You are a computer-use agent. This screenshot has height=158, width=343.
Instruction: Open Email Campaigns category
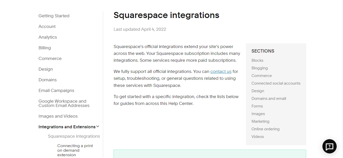pyautogui.click(x=56, y=90)
